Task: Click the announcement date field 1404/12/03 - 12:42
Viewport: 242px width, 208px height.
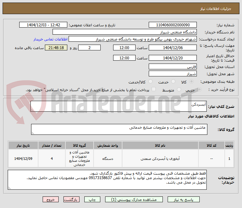Action: tap(43, 25)
